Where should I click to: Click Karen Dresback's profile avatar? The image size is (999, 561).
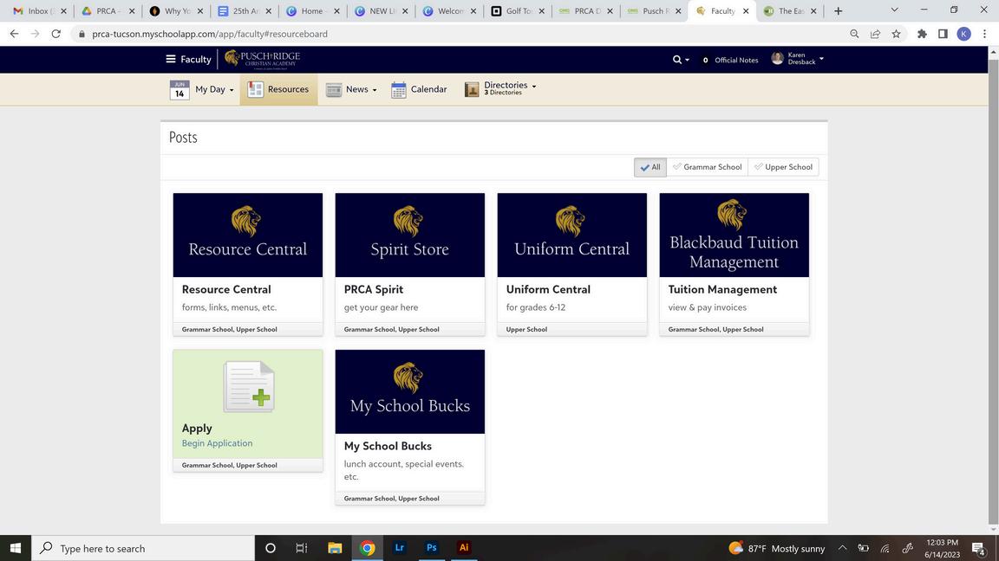[x=777, y=59]
